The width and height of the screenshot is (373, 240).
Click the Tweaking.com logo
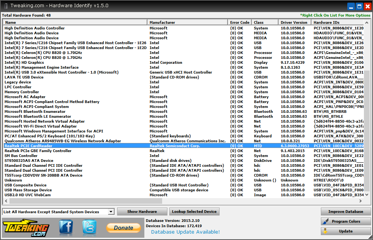coord(26,228)
